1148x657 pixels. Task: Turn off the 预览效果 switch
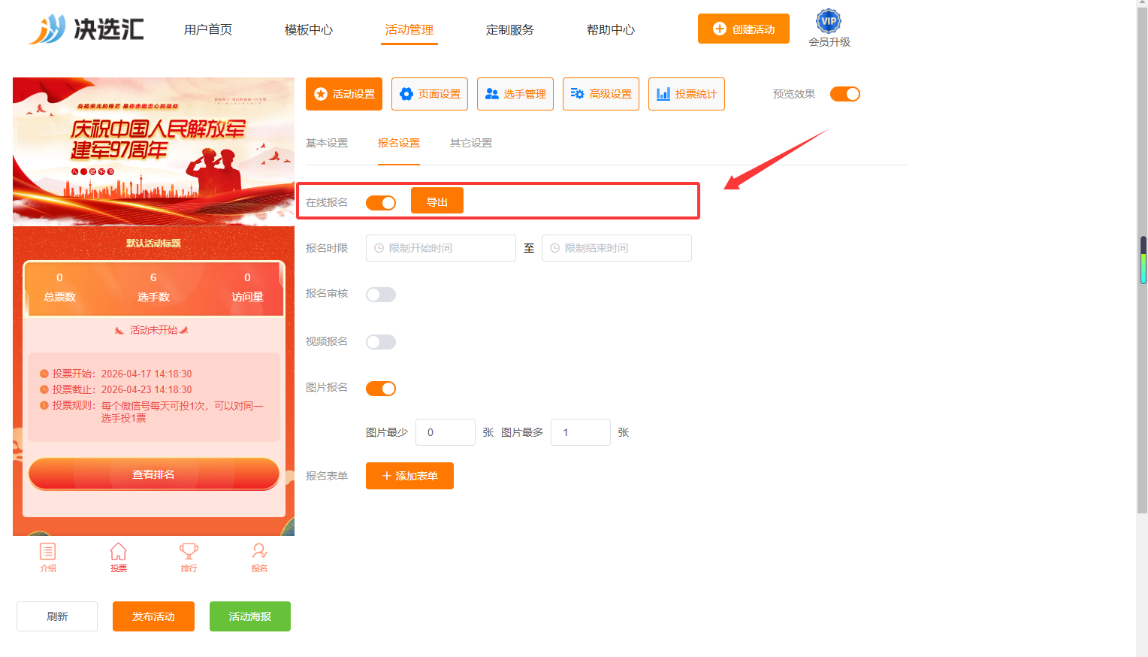click(x=845, y=94)
